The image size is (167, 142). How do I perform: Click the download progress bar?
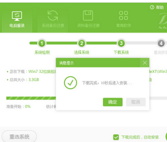(87, 98)
